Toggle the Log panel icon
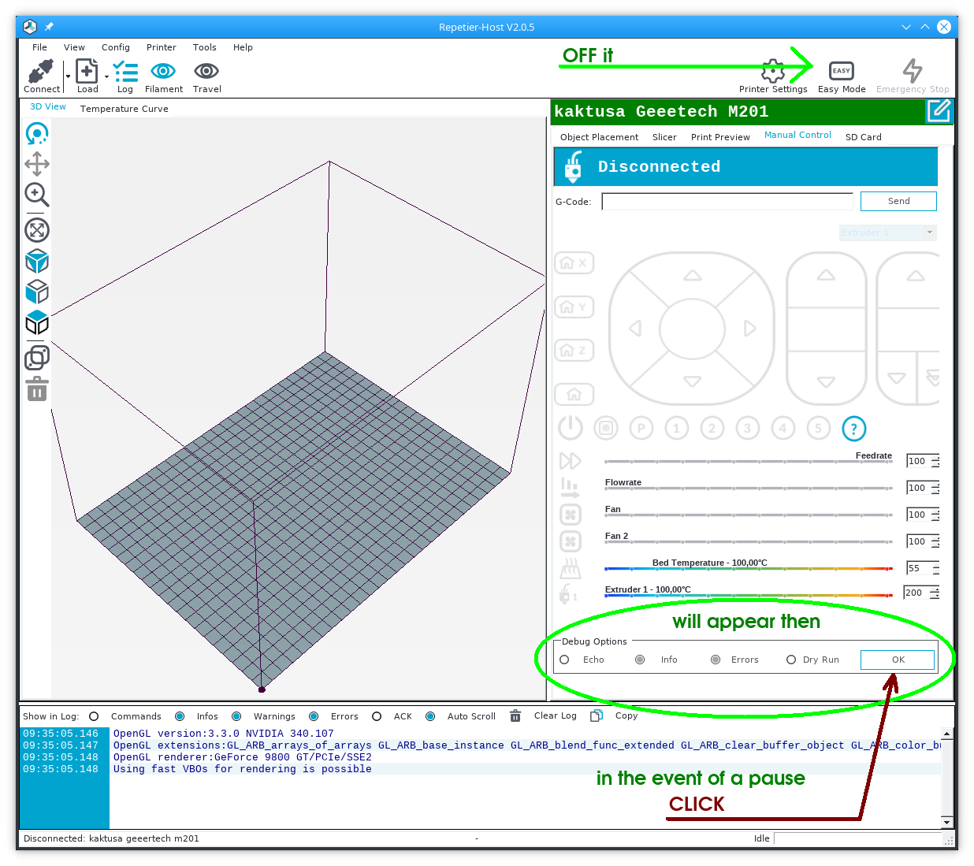Viewport: 974px width, 866px height. point(125,72)
